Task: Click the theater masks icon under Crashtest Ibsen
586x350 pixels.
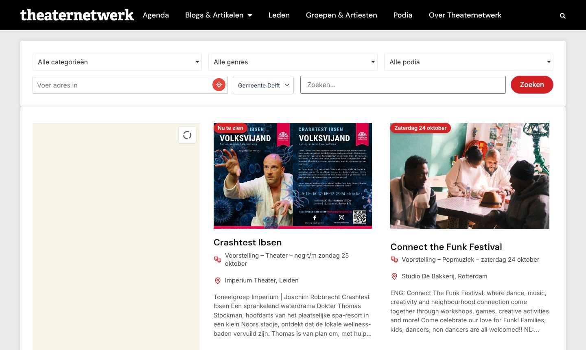Action: [218, 259]
